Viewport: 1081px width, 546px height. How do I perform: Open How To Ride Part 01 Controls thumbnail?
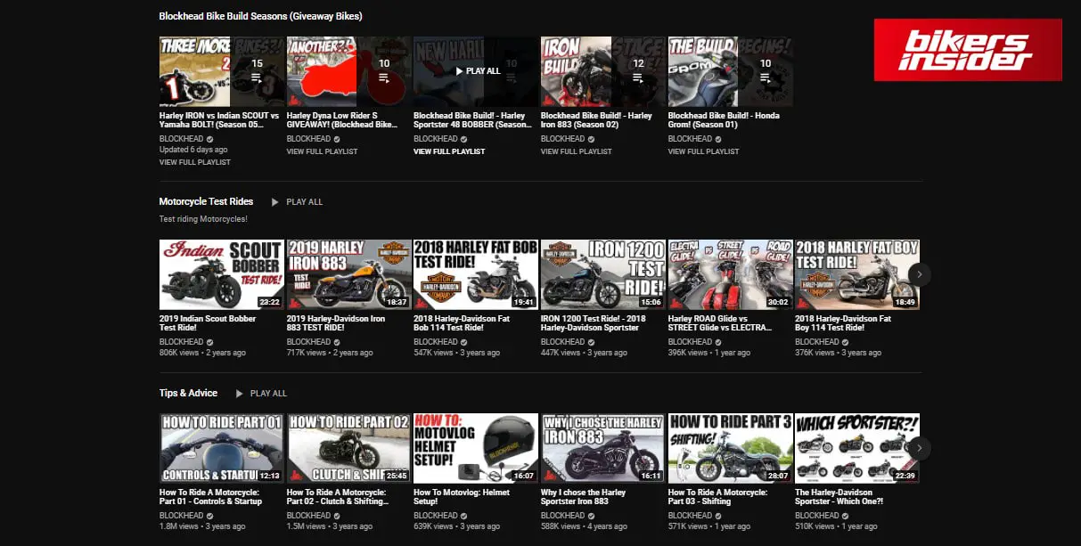pyautogui.click(x=221, y=448)
